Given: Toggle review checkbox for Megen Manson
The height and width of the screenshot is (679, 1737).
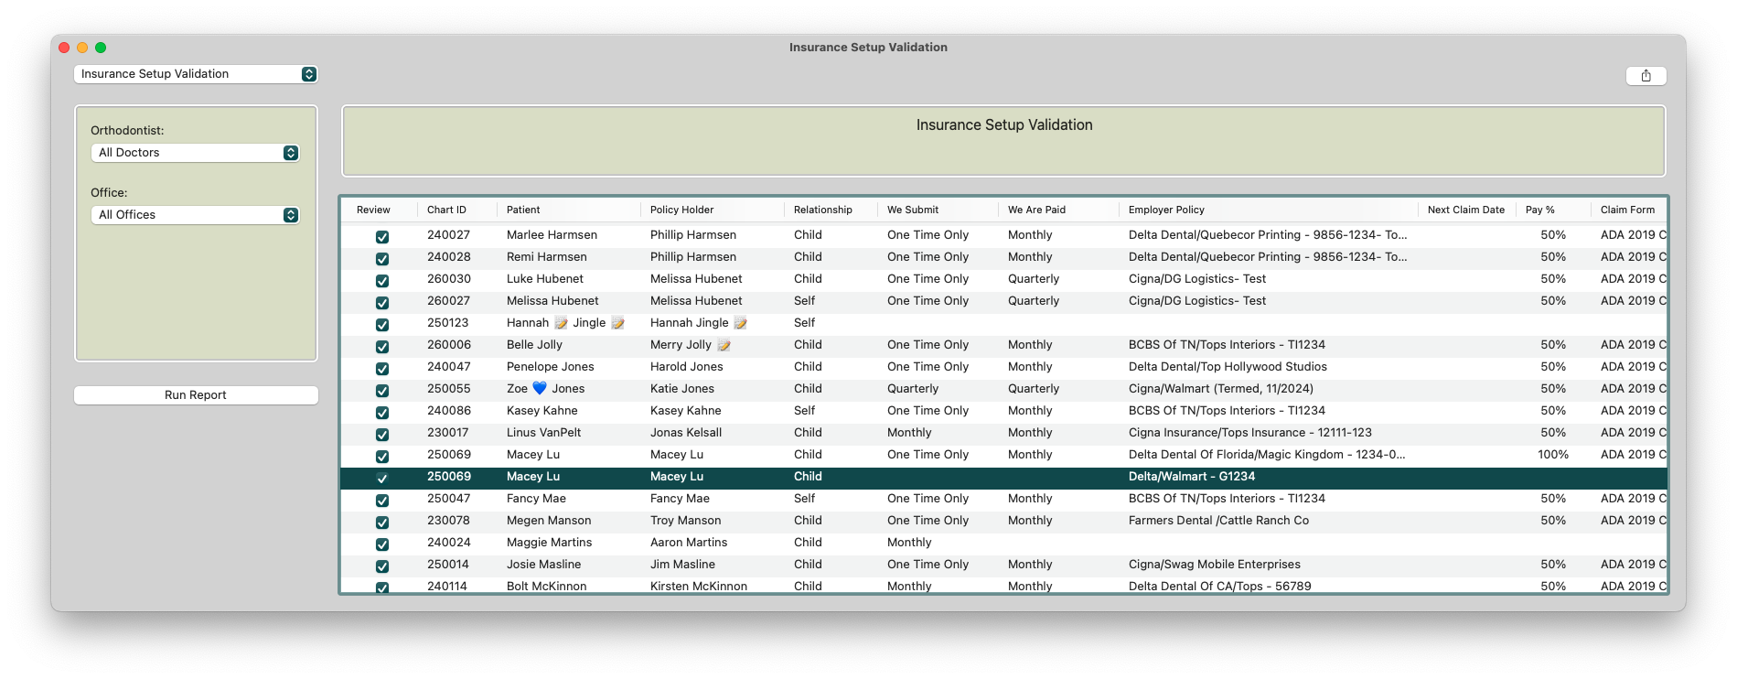Looking at the screenshot, I should pyautogui.click(x=382, y=522).
